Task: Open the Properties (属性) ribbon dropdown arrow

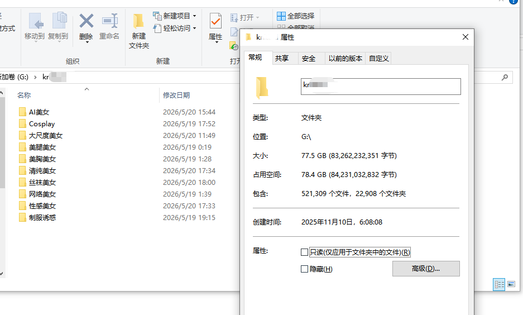Action: (217, 42)
